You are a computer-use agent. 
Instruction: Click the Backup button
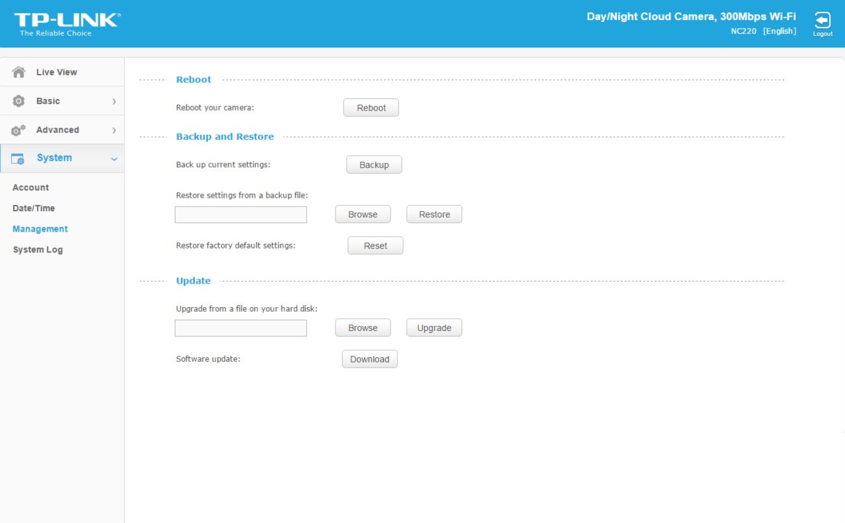pos(374,165)
